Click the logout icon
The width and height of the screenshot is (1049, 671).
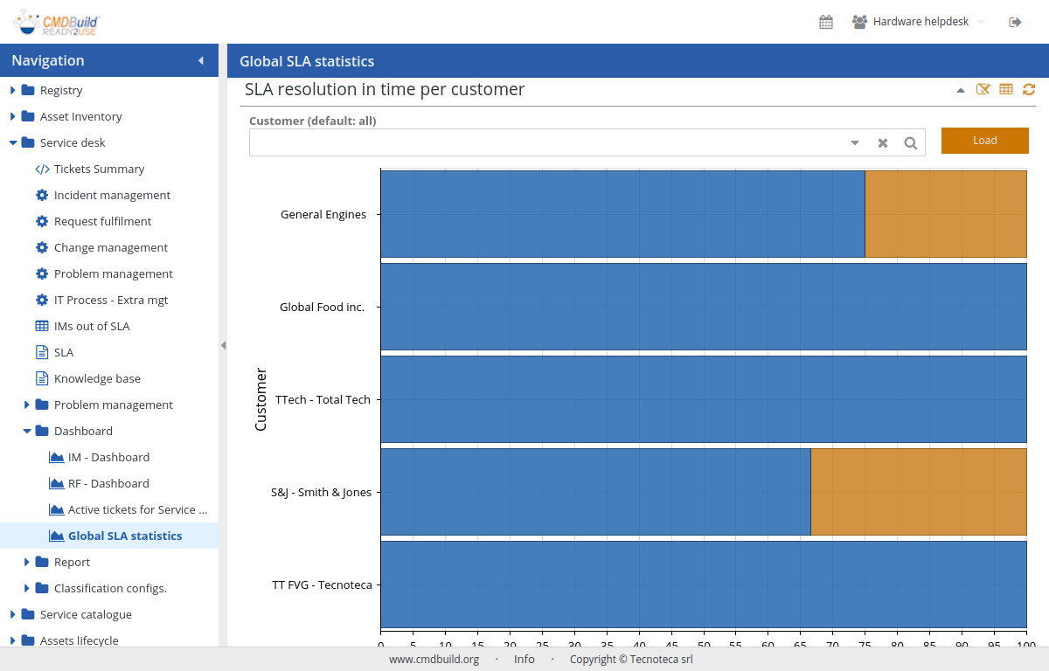click(1015, 22)
